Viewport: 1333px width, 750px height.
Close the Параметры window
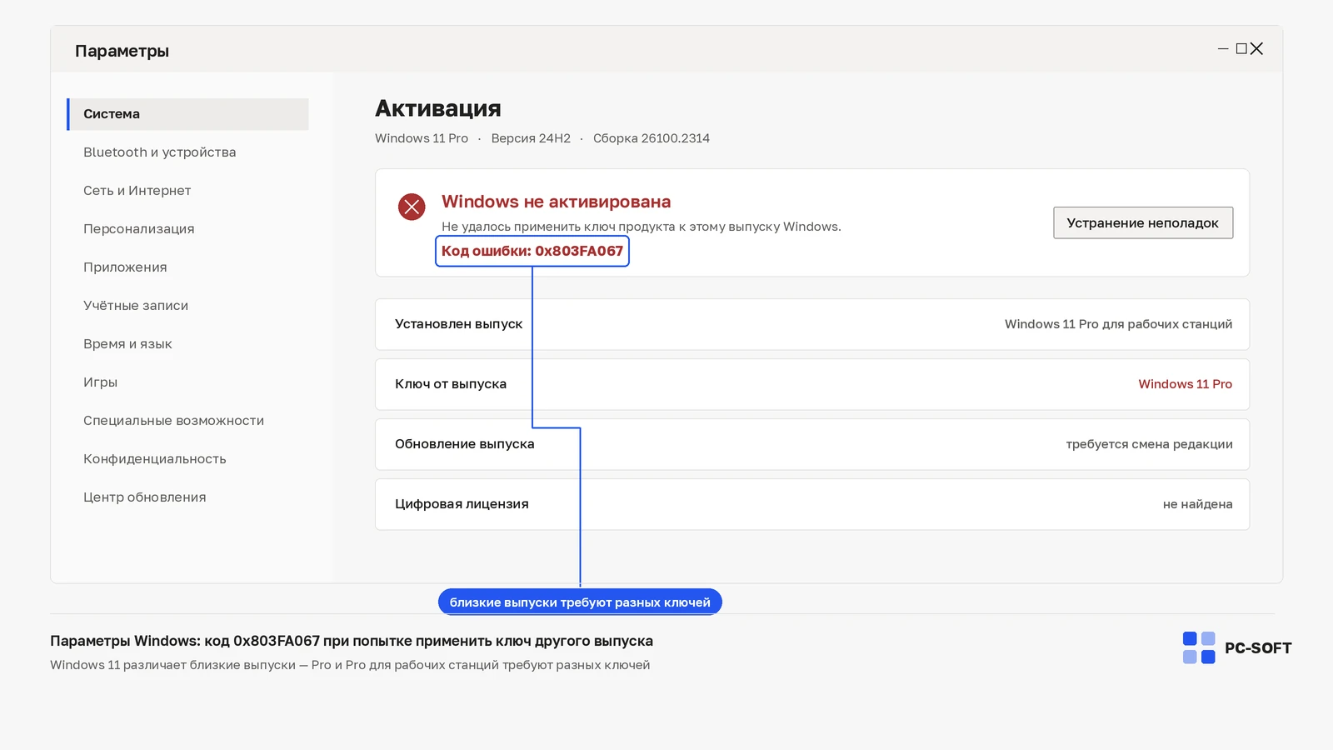click(1257, 49)
